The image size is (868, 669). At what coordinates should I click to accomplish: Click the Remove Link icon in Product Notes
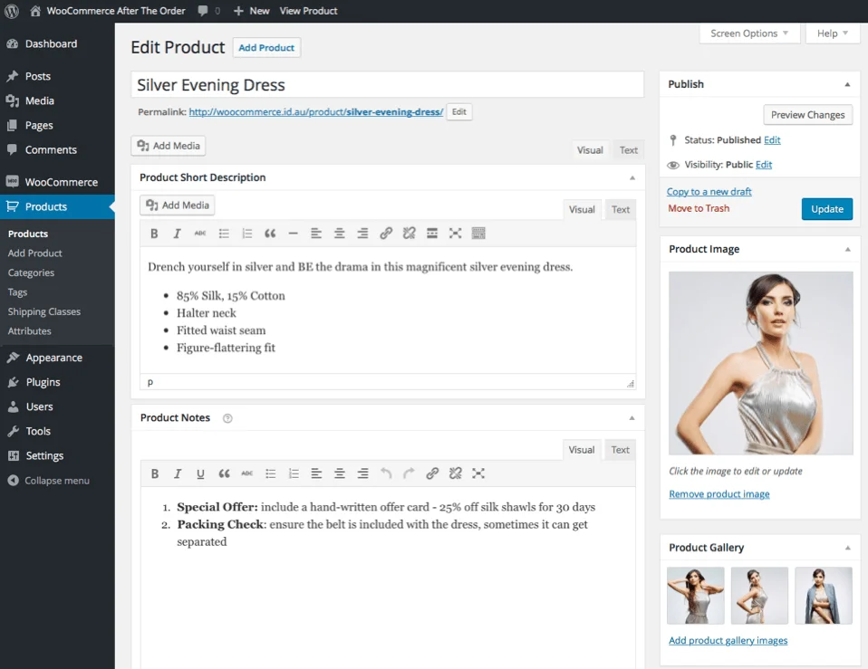click(455, 473)
